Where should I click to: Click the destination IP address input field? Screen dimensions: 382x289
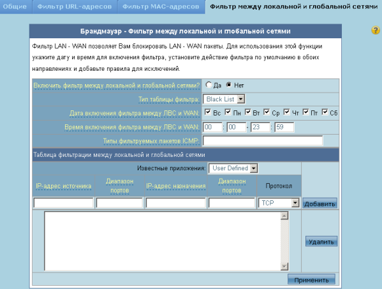[x=175, y=203]
